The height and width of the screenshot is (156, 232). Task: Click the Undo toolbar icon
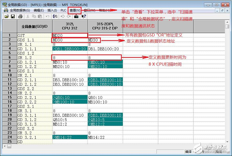[x=47, y=16]
